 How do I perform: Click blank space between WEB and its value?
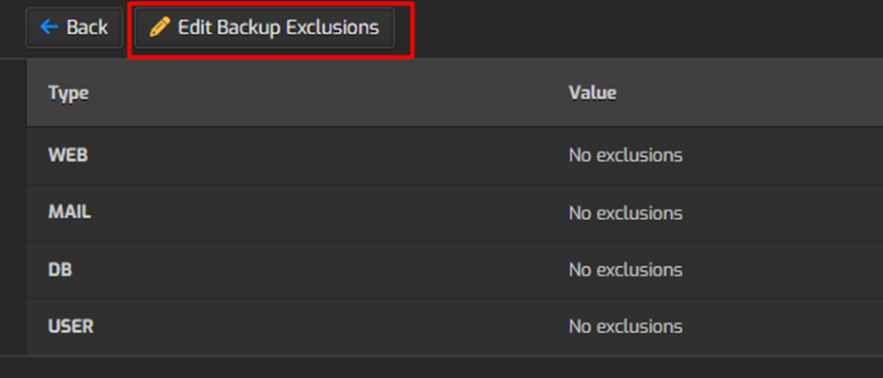[329, 155]
